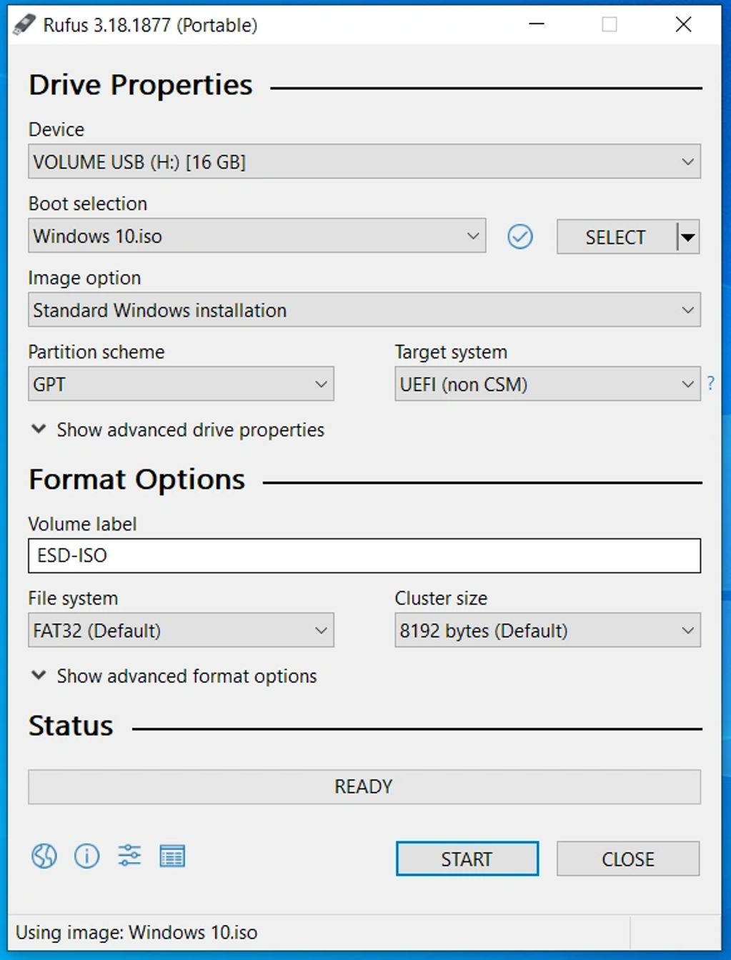Open the Target system UEFI dropdown
The image size is (731, 960).
[x=547, y=385]
